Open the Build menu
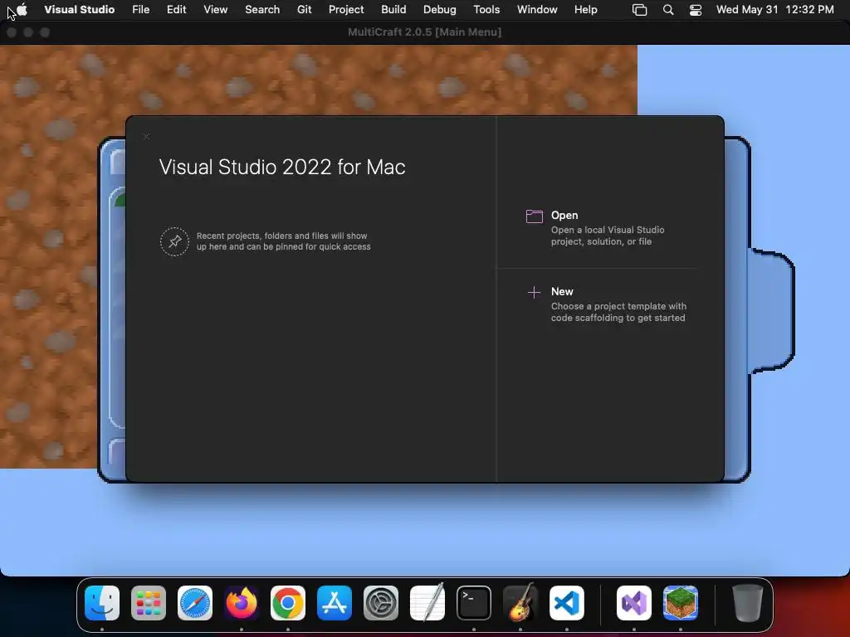The width and height of the screenshot is (850, 637). 393,9
